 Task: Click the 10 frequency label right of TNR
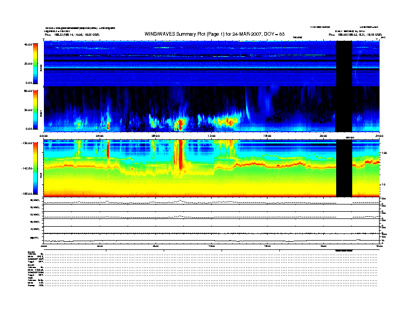tap(383, 185)
